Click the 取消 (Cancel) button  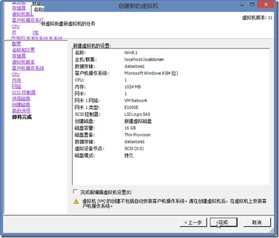(257, 222)
